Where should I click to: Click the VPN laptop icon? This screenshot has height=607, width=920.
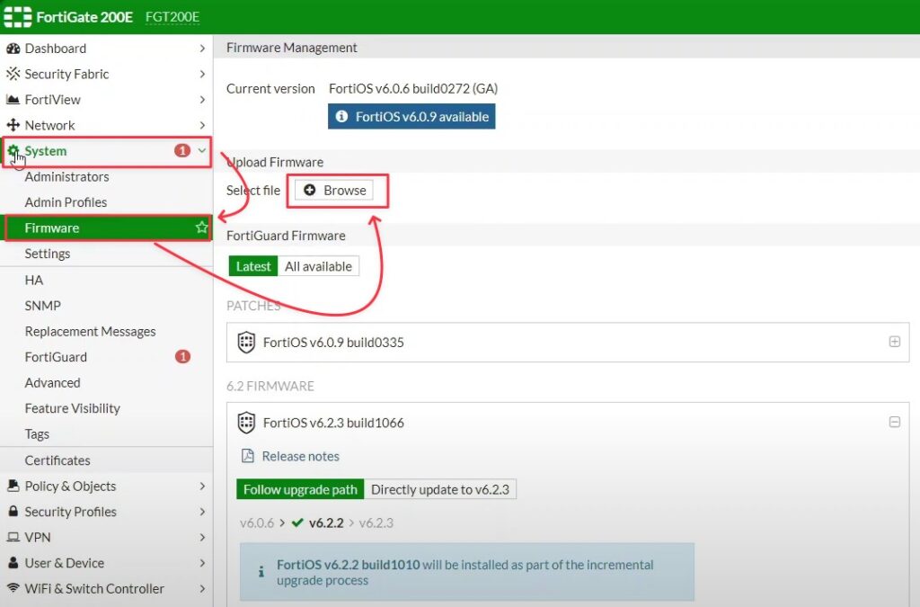13,537
